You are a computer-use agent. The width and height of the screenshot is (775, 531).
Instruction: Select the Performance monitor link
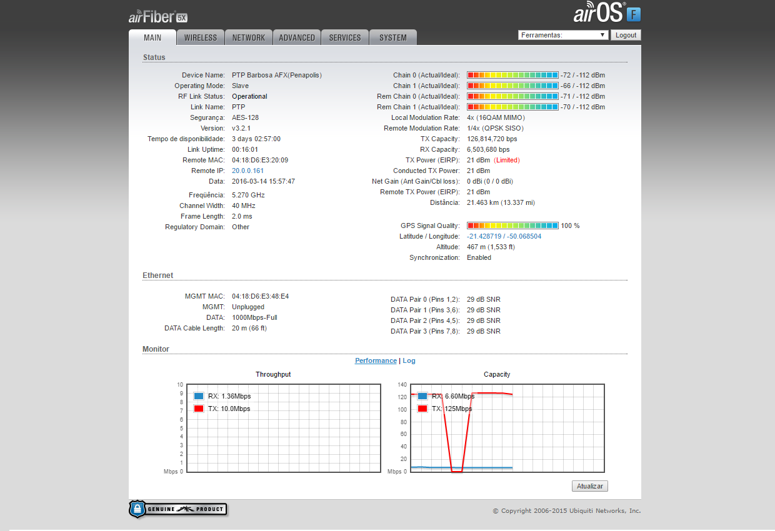376,360
